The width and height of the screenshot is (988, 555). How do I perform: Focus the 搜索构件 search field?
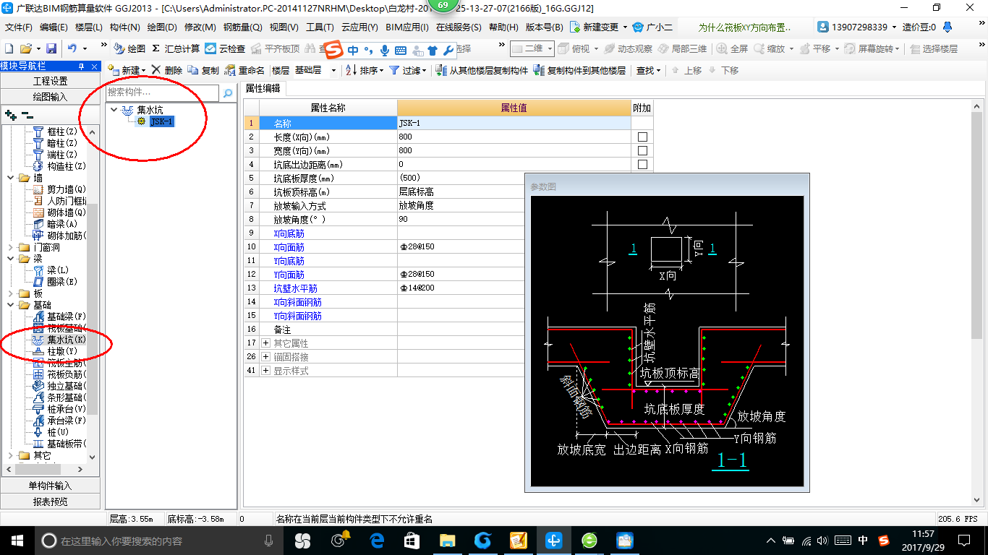162,92
